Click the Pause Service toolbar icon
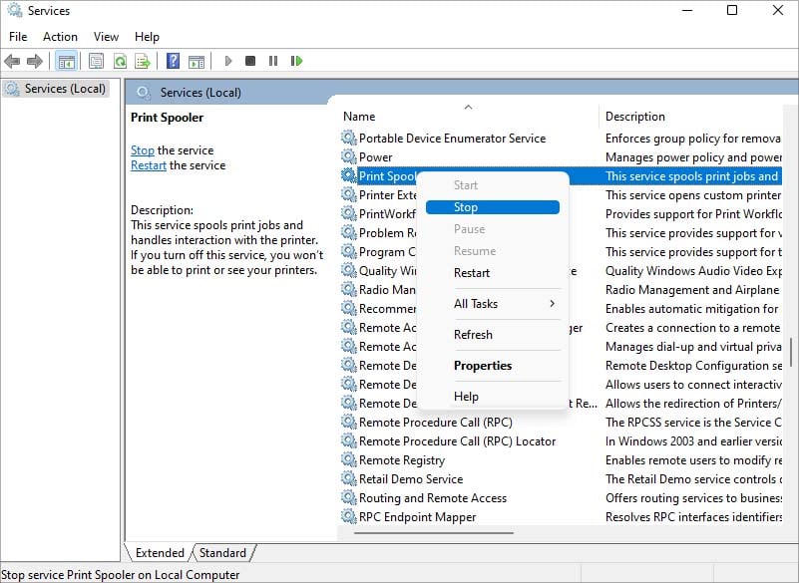This screenshot has width=799, height=583. pyautogui.click(x=273, y=61)
